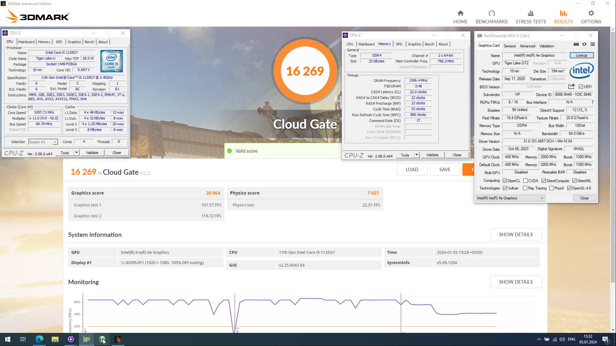Take GPU-Z screenshot with camera icon
This screenshot has height=346, width=616.
pos(576,44)
